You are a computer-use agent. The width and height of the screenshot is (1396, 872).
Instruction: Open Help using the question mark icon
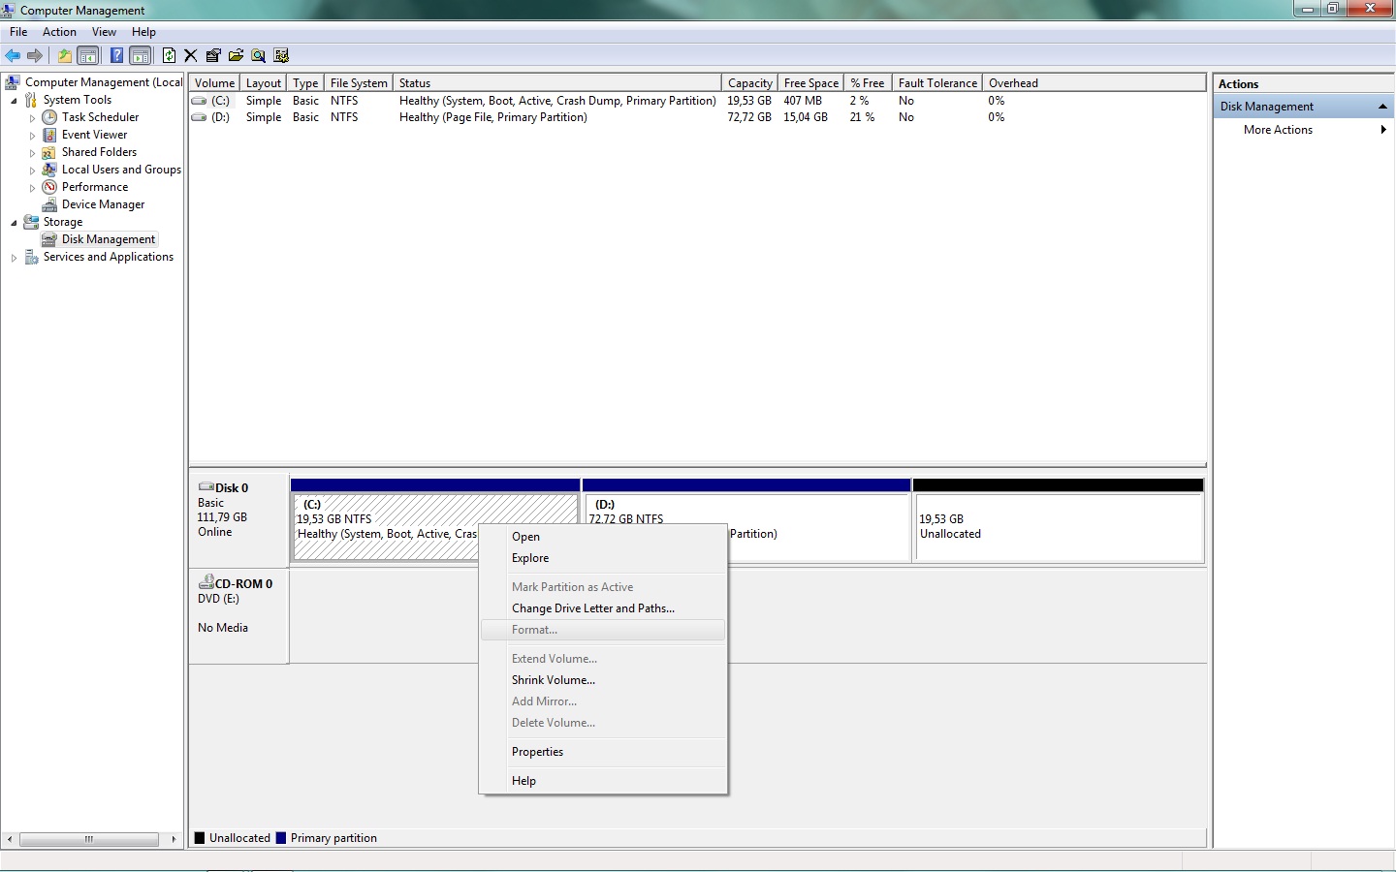[116, 55]
